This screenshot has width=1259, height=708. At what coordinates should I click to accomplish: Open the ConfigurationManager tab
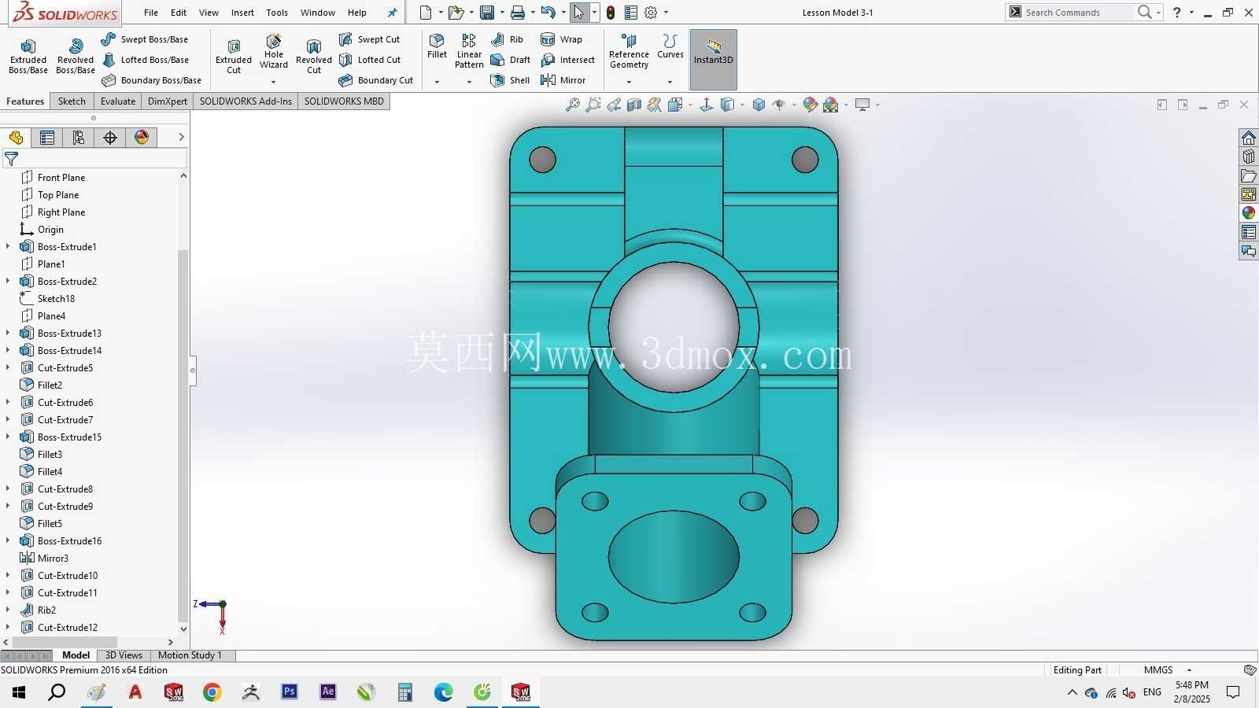pyautogui.click(x=79, y=138)
